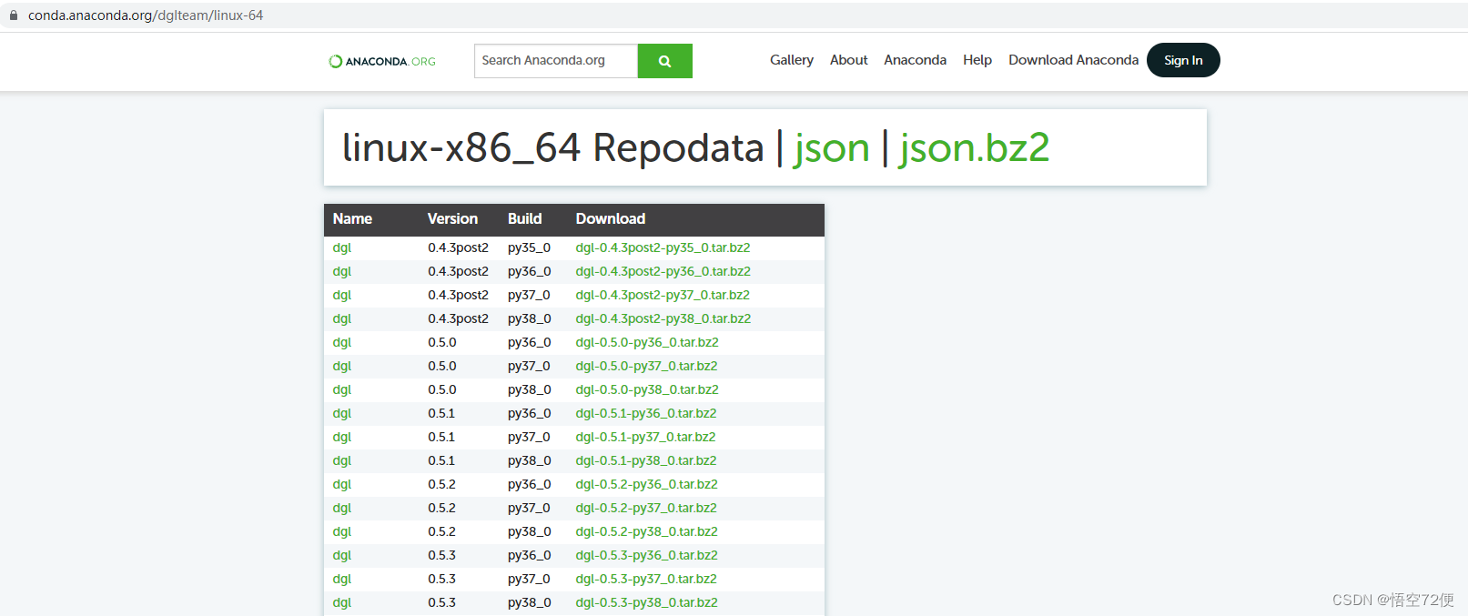The width and height of the screenshot is (1468, 616).
Task: Open dgl name link in 0.5.3 py37_0 row
Action: click(x=342, y=579)
